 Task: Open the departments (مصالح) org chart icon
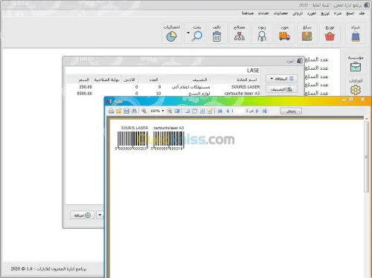(240, 33)
